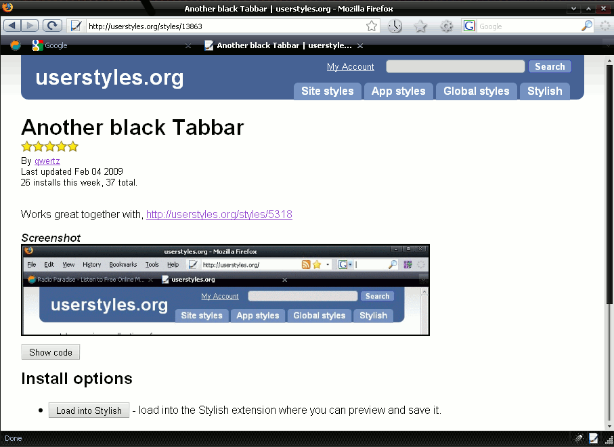This screenshot has height=447, width=614.
Task: Go forward with the forward arrow button
Action: click(30, 26)
